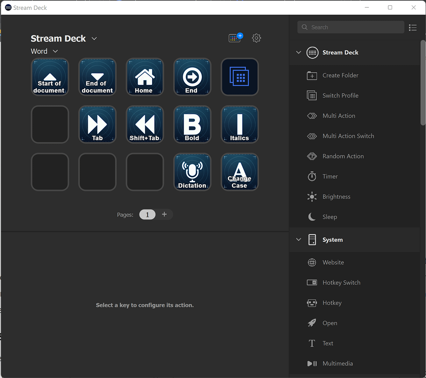Click the Shift+Tab rewind key
The width and height of the screenshot is (426, 378).
click(x=145, y=125)
